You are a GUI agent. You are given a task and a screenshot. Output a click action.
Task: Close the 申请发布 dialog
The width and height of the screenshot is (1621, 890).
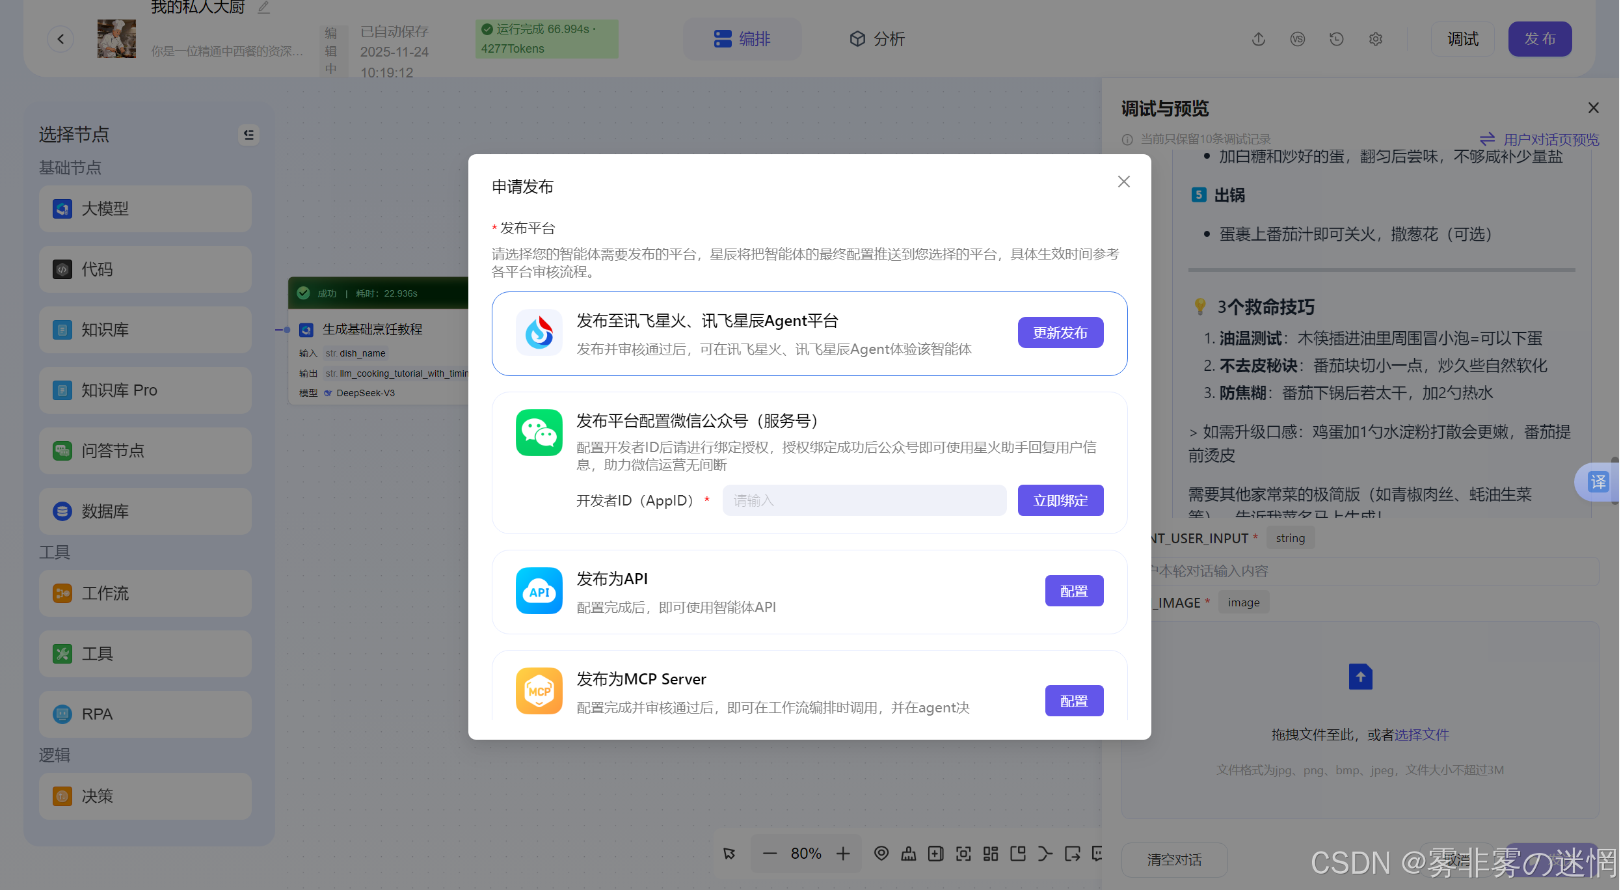[x=1123, y=182]
